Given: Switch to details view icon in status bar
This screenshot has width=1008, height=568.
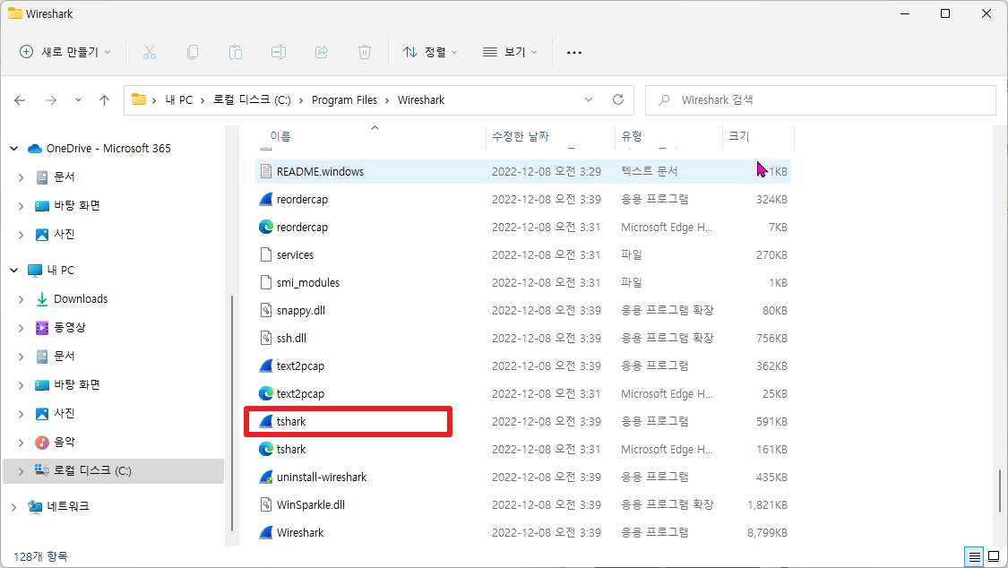Looking at the screenshot, I should (975, 556).
